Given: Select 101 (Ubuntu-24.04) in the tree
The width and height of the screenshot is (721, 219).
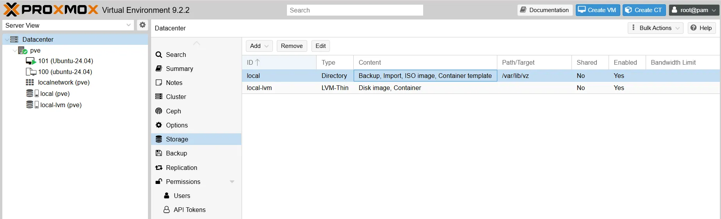Looking at the screenshot, I should [66, 61].
